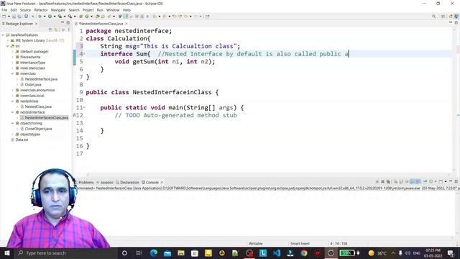460x259 pixels.
Task: Click the External Tools toolbar icon
Action: click(x=70, y=17)
